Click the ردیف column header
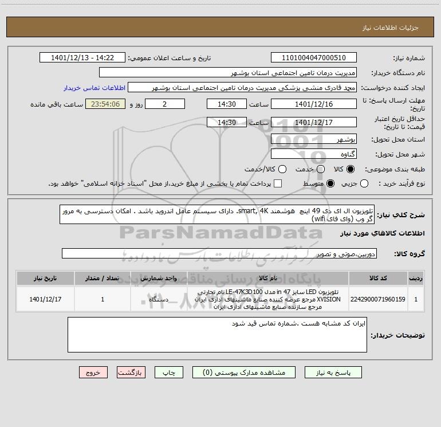 (x=416, y=278)
